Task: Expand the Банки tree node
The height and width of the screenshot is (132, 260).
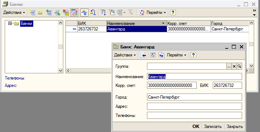Action: point(10,23)
